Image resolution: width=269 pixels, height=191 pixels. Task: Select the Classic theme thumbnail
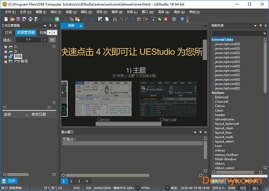(x=104, y=99)
